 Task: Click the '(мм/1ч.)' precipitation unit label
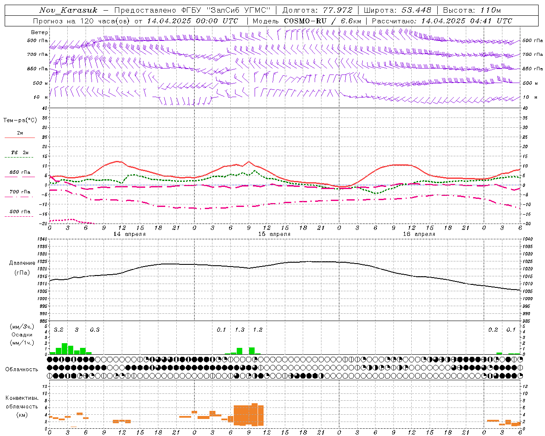pos(22,343)
